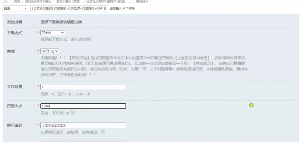Click the 还可输入 4 个字符 counter text

click(122, 8)
